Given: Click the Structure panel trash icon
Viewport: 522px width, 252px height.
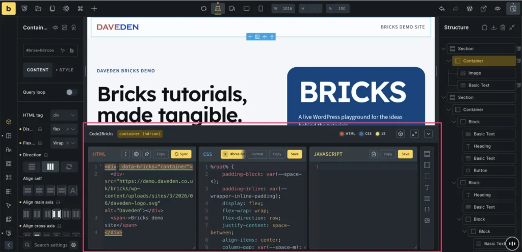Looking at the screenshot, I should [503, 27].
